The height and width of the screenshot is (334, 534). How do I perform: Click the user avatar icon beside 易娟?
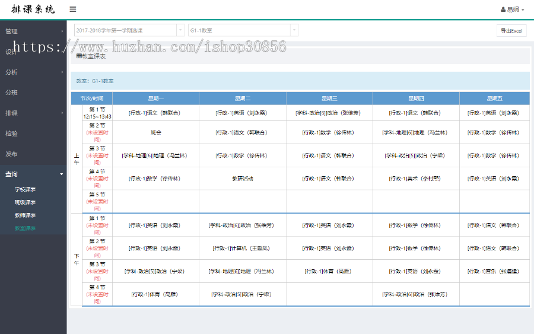coord(503,10)
